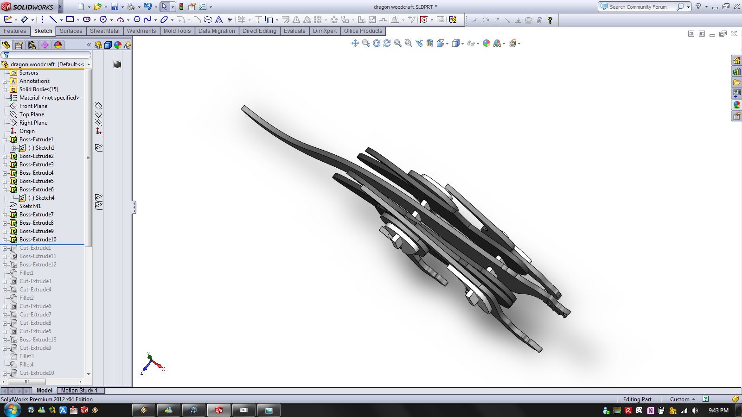This screenshot has height=417, width=742.
Task: Open the DisplayManager tab icon
Action: tap(58, 45)
